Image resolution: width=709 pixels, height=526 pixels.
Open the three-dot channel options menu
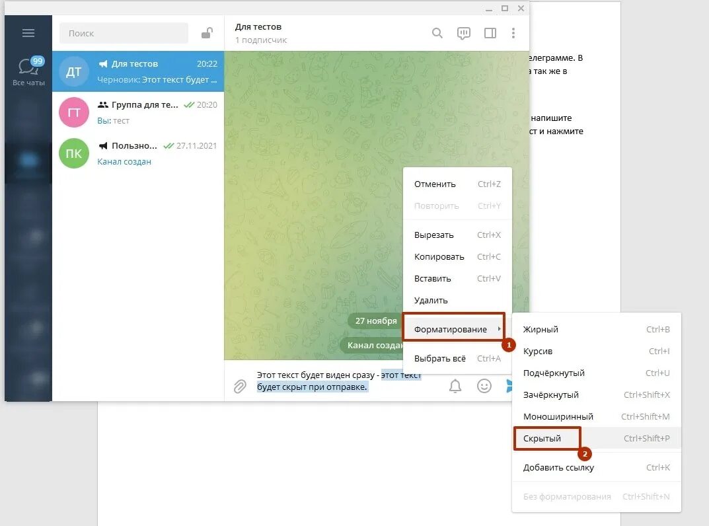pos(513,33)
